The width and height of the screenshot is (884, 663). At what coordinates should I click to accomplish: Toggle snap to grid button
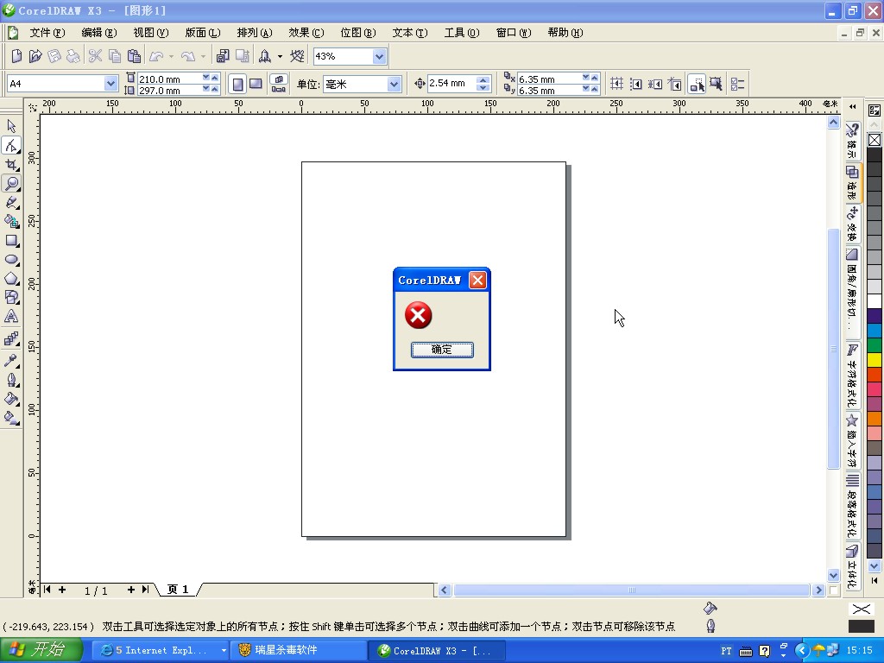click(x=617, y=84)
